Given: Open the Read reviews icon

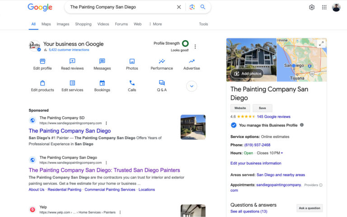Looking at the screenshot, I should coord(72,61).
